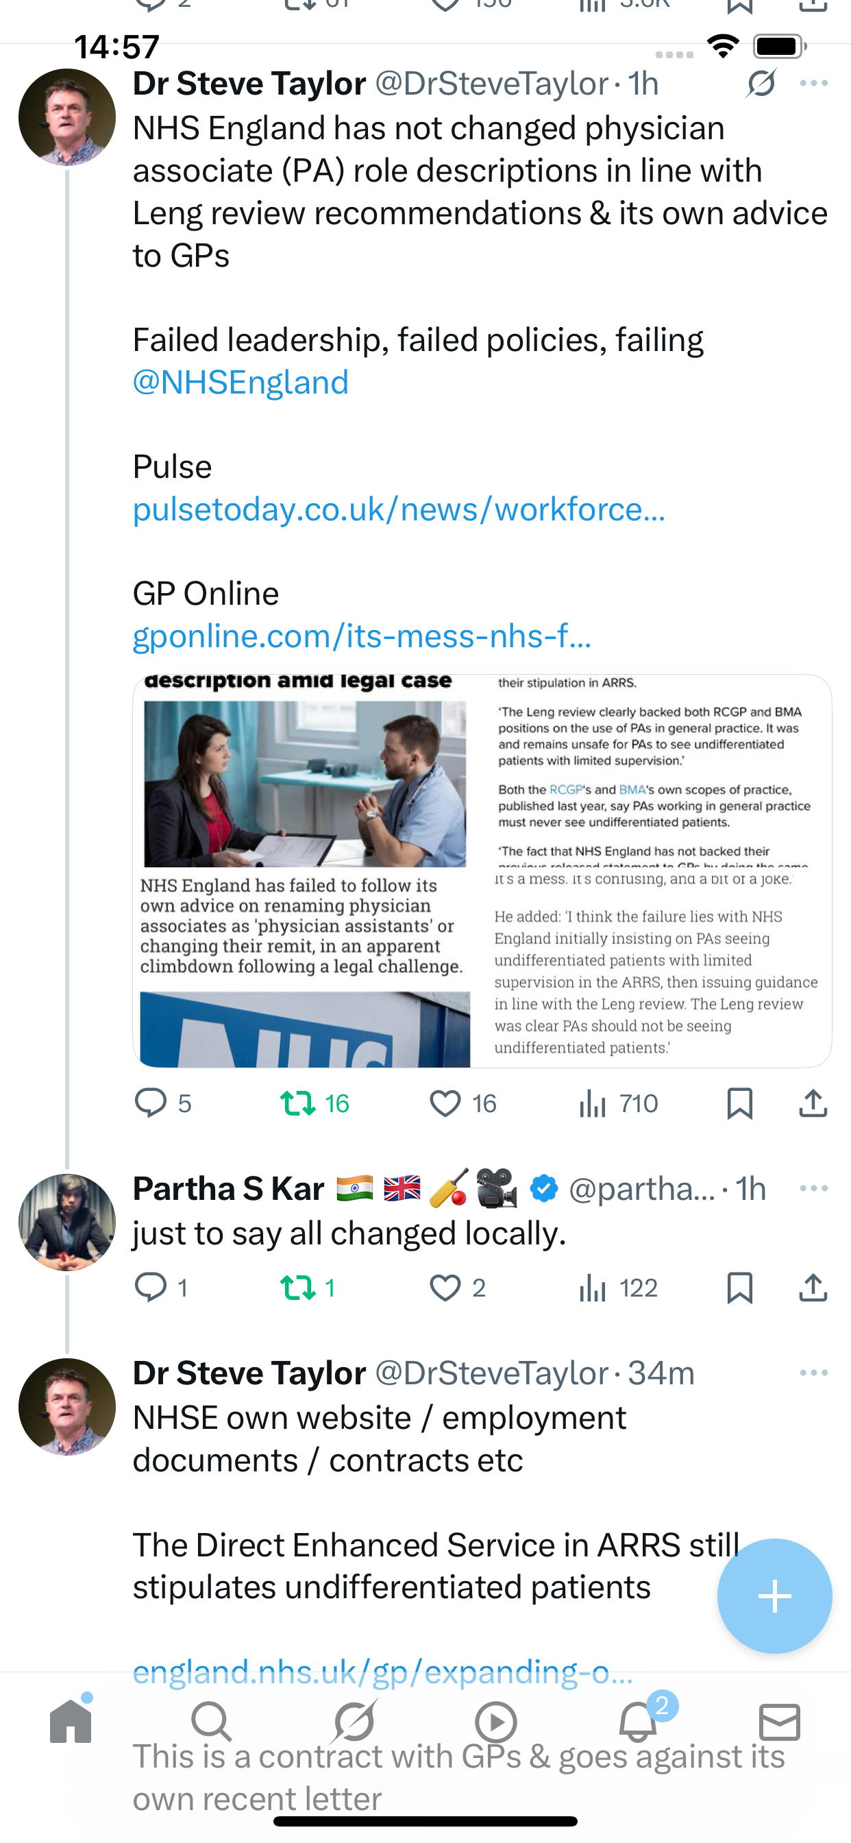This screenshot has width=851, height=1843.
Task: Open Messages envelope icon
Action: [780, 1721]
